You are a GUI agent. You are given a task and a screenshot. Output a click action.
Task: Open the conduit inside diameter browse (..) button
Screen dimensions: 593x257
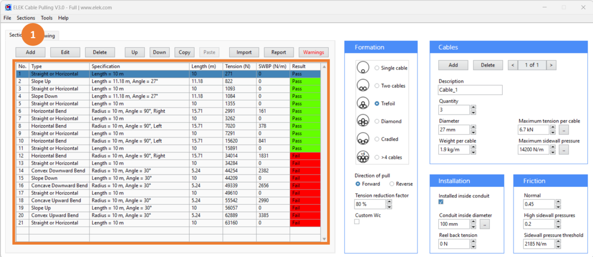pyautogui.click(x=485, y=224)
